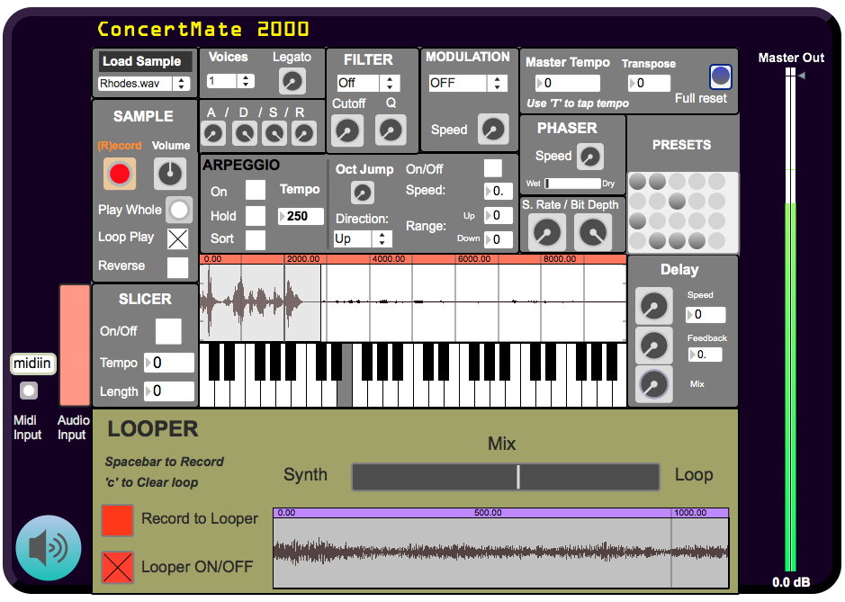Click the sample Volume knob
This screenshot has width=845, height=602.
[169, 174]
